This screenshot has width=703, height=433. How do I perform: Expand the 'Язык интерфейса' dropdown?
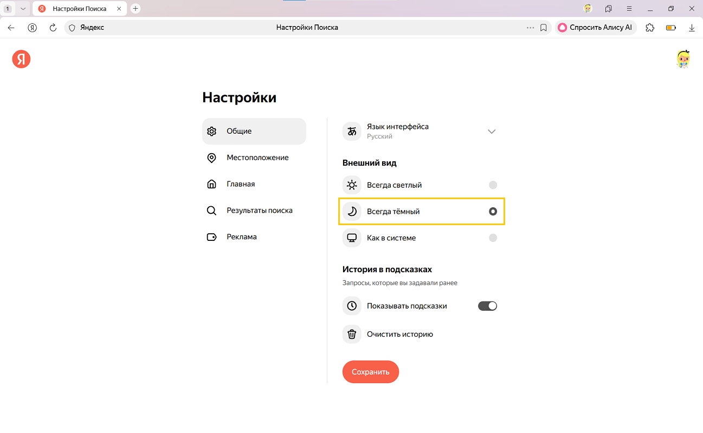[x=491, y=132]
